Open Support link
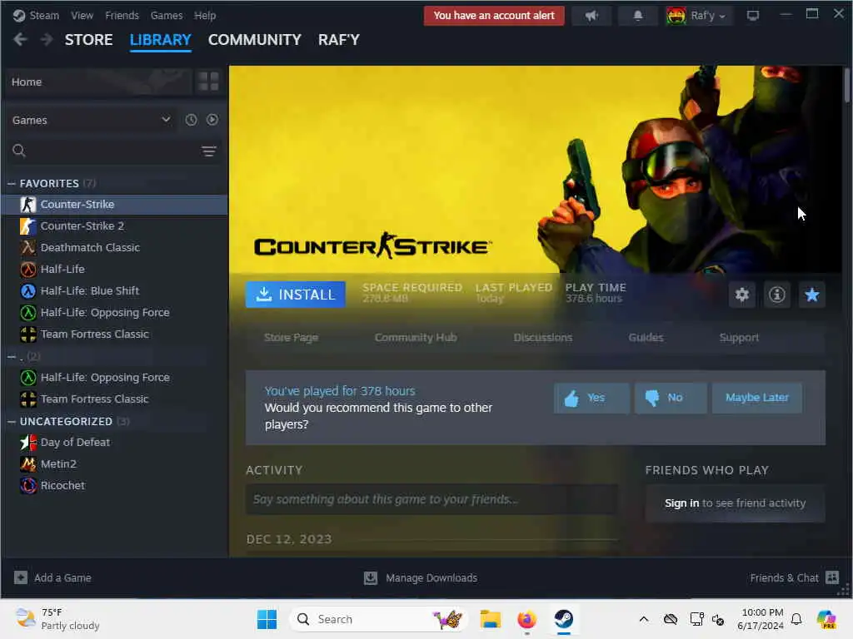Viewport: 853px width, 639px height. point(739,338)
